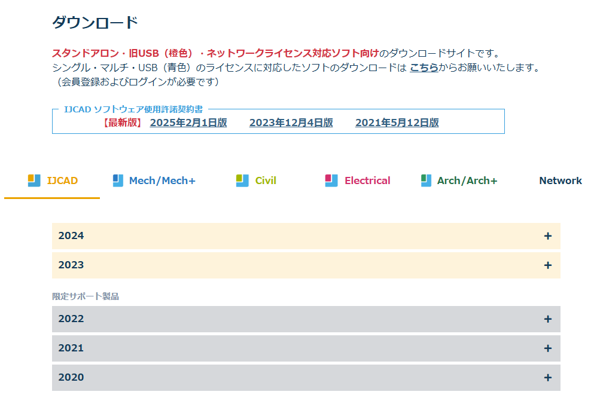Expand the 2021 section with its plus icon
Viewport: 594px width, 407px height.
pyautogui.click(x=548, y=348)
